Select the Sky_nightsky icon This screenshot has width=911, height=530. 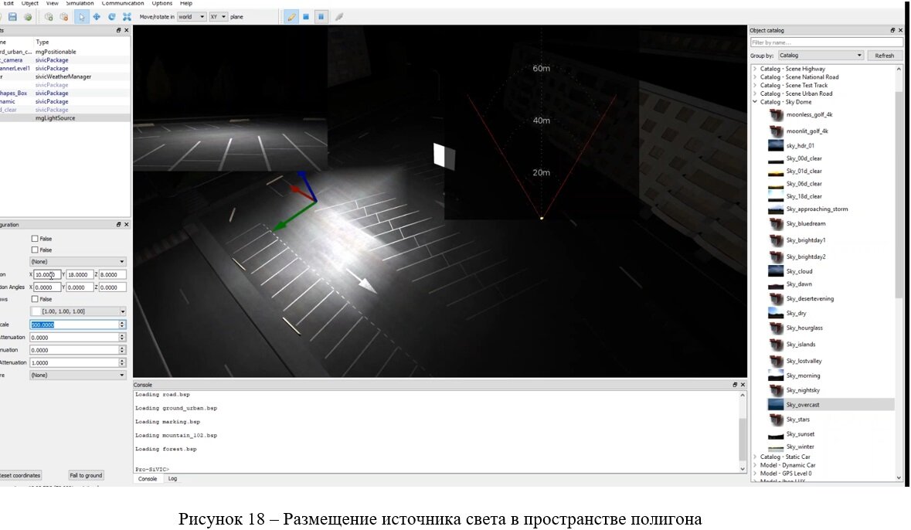(x=777, y=390)
